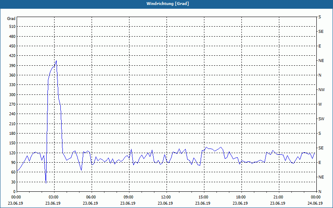Click the 360 tick label
The width and height of the screenshot is (333, 208).
point(12,75)
